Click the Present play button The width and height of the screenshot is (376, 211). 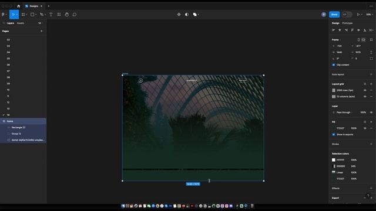click(358, 15)
